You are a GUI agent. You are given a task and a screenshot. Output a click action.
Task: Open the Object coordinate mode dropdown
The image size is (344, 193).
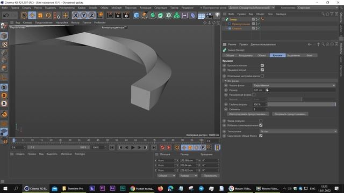166,175
